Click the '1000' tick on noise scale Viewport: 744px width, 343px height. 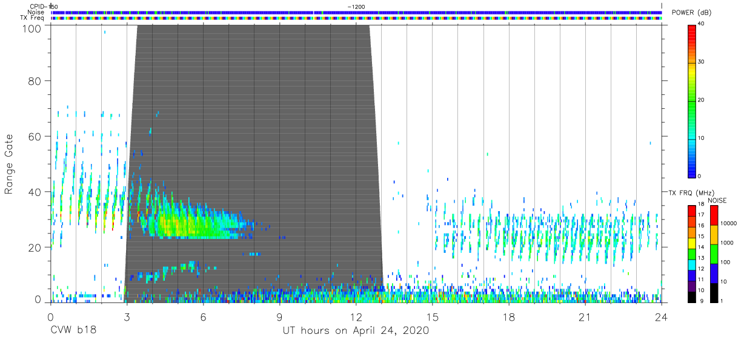click(x=727, y=243)
